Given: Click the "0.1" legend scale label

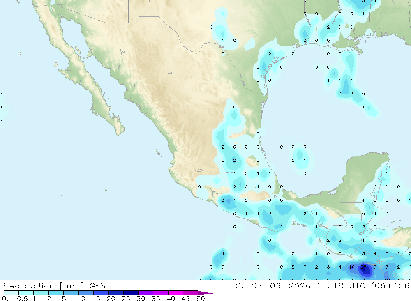Looking at the screenshot, I should tap(7, 299).
